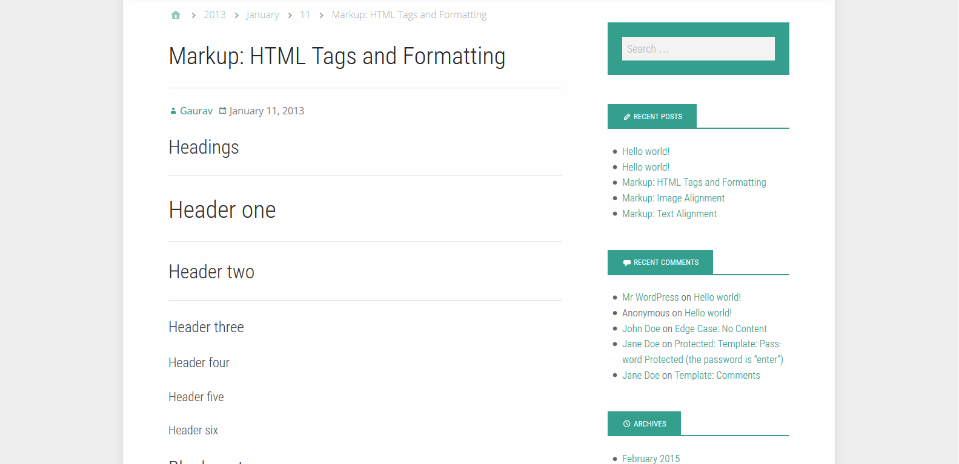Viewport: 959px width, 464px height.
Task: Open Edge Case: No Content link
Action: click(x=720, y=328)
